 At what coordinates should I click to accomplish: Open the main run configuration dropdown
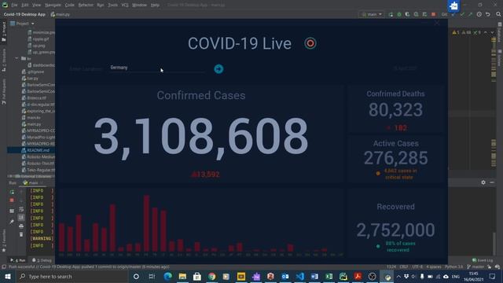[x=372, y=14]
